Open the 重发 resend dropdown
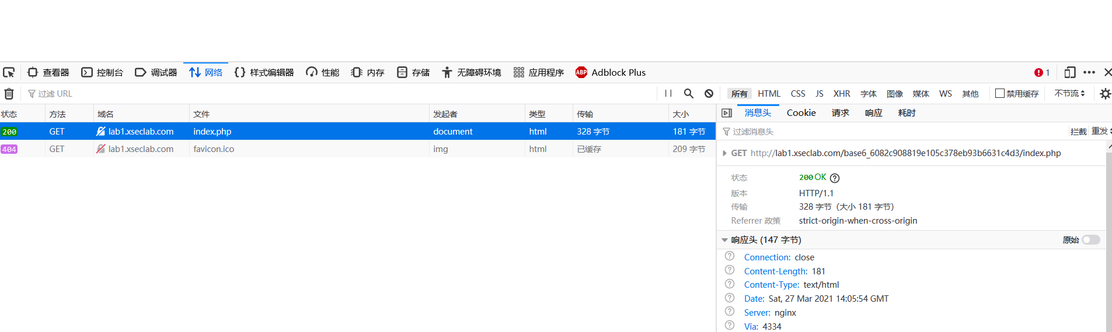1112x332 pixels. coord(1101,132)
